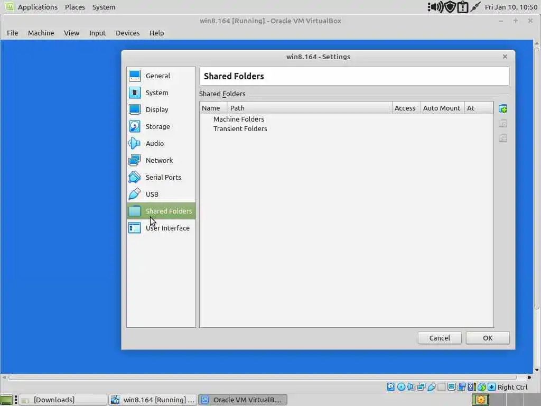Click the display status bar indicator

[451, 387]
